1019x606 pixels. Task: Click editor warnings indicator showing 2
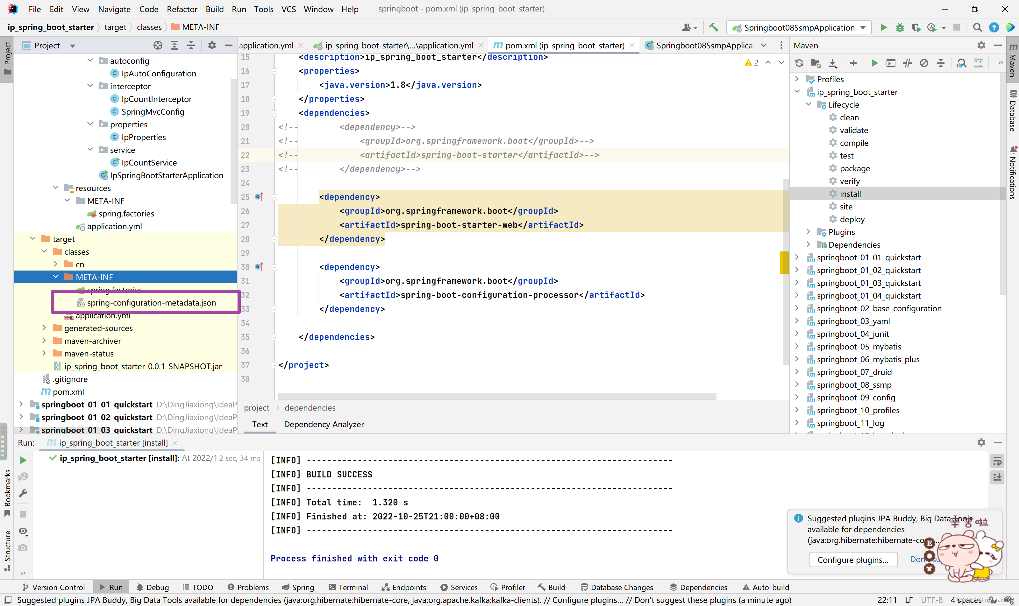pos(752,62)
